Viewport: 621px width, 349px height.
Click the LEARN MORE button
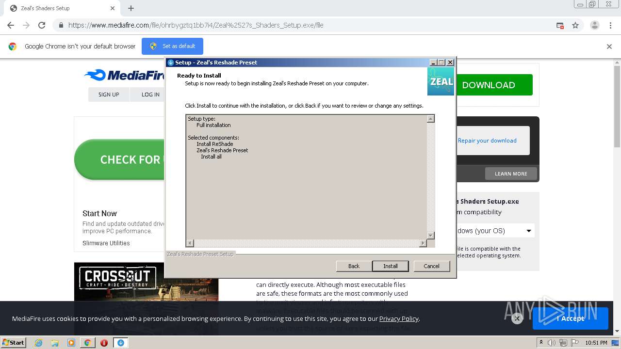[x=511, y=174]
